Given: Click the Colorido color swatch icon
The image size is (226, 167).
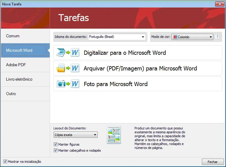Looking at the screenshot, I should [175, 37].
